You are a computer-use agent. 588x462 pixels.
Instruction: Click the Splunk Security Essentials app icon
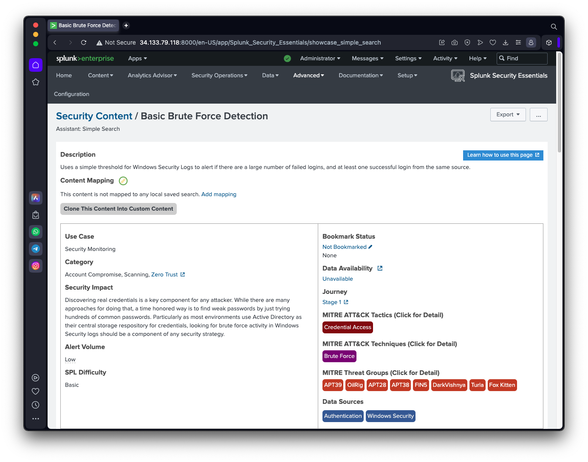(x=458, y=76)
